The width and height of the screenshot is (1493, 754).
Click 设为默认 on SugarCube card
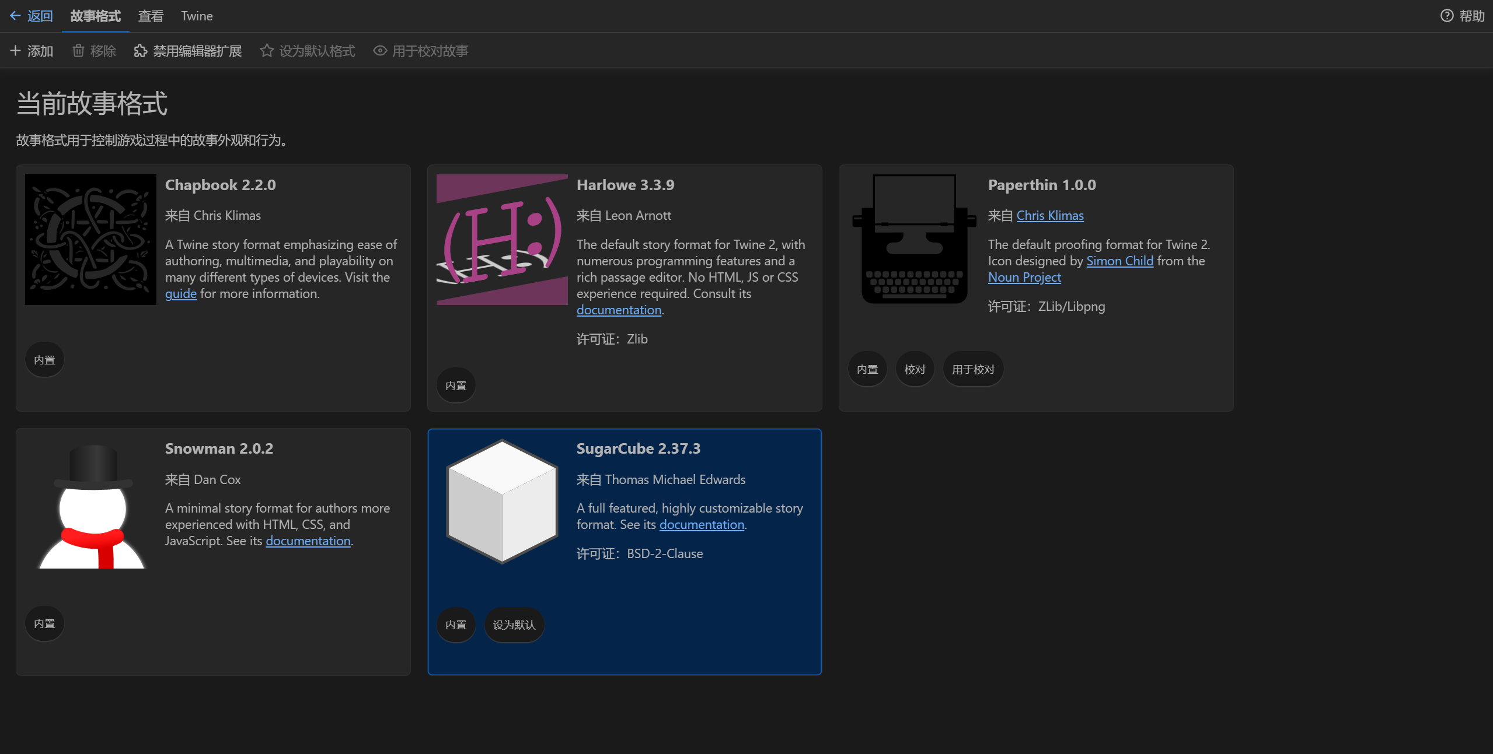pos(513,625)
